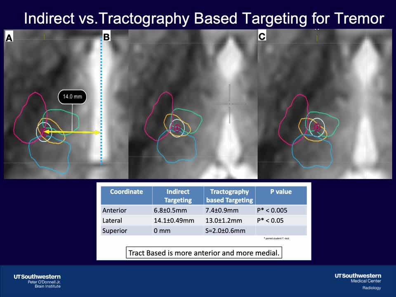Screen dimensions: 396x297
Task: Select the 14.0 mm measurement callout
Action: (72, 97)
